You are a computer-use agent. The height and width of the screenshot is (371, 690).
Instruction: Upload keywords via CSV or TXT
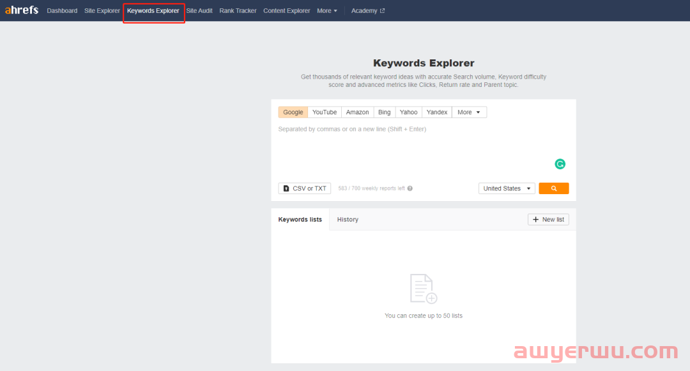[x=305, y=188]
